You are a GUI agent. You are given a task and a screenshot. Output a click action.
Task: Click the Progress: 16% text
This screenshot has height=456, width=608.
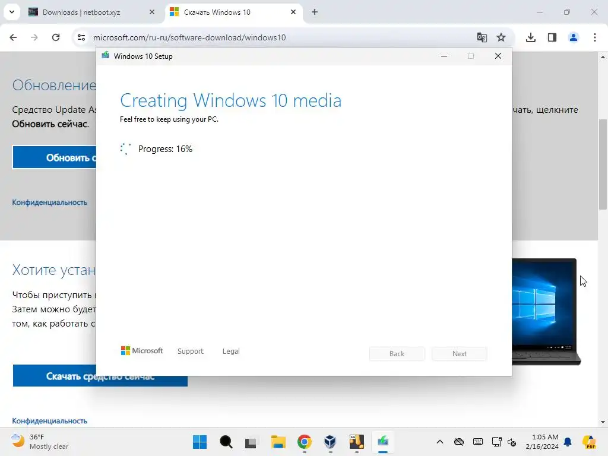[x=165, y=149]
